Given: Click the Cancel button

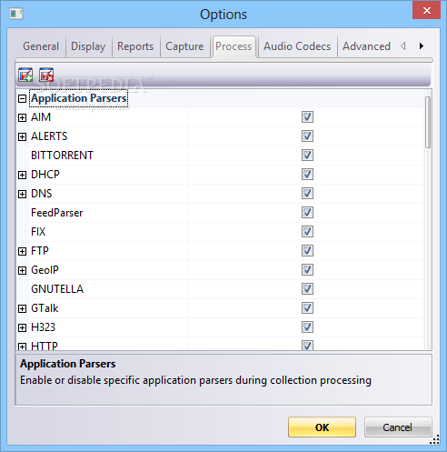Looking at the screenshot, I should pos(398,427).
